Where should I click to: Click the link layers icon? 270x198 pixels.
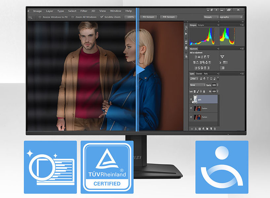tap(191, 129)
